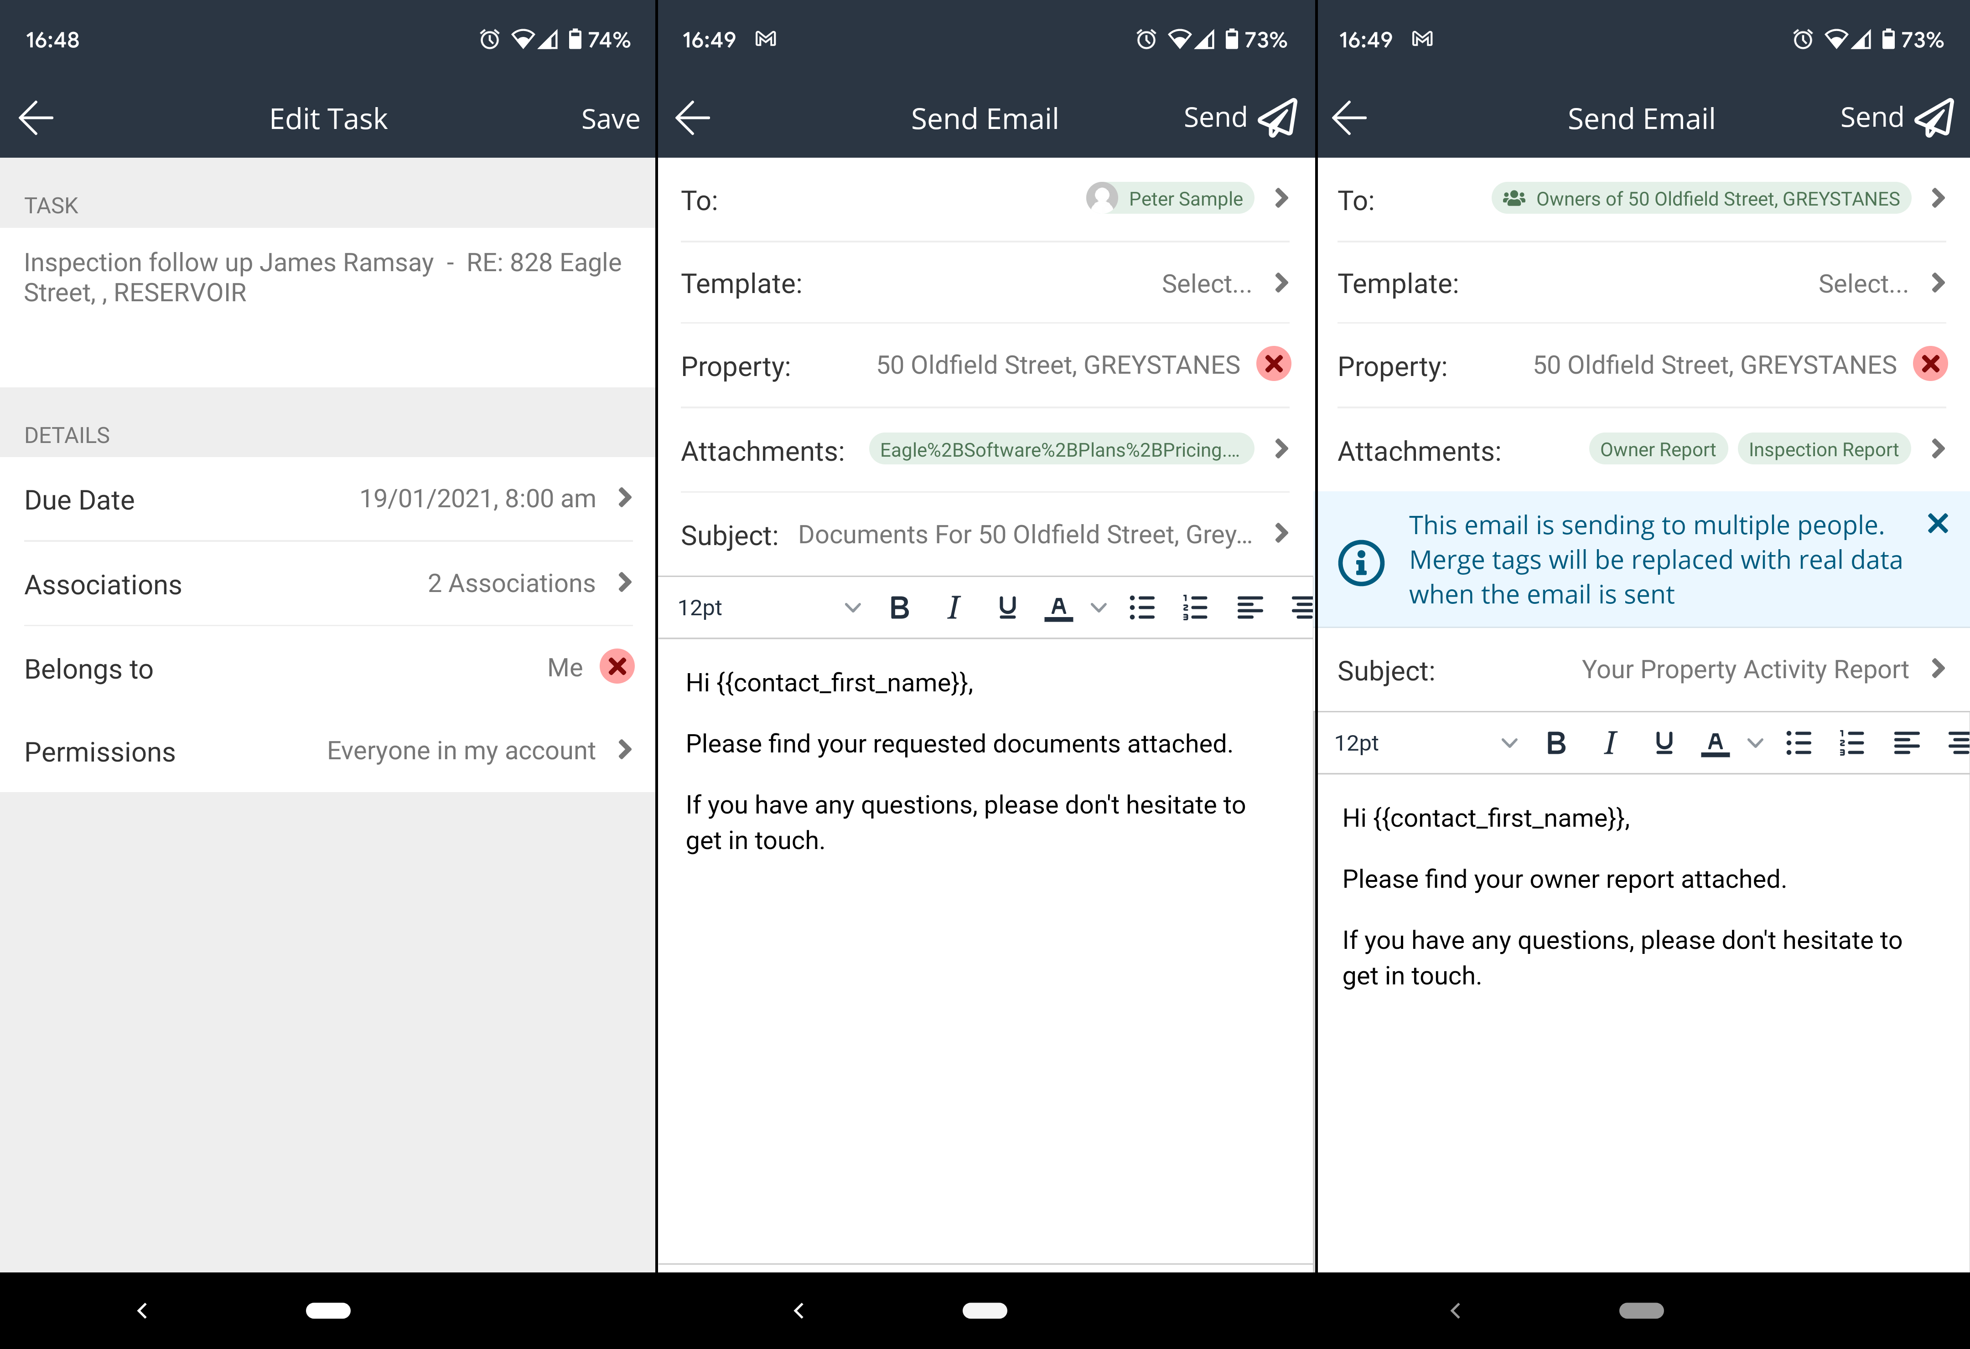
Task: Insert numbered list in the right email editor
Action: (1851, 743)
